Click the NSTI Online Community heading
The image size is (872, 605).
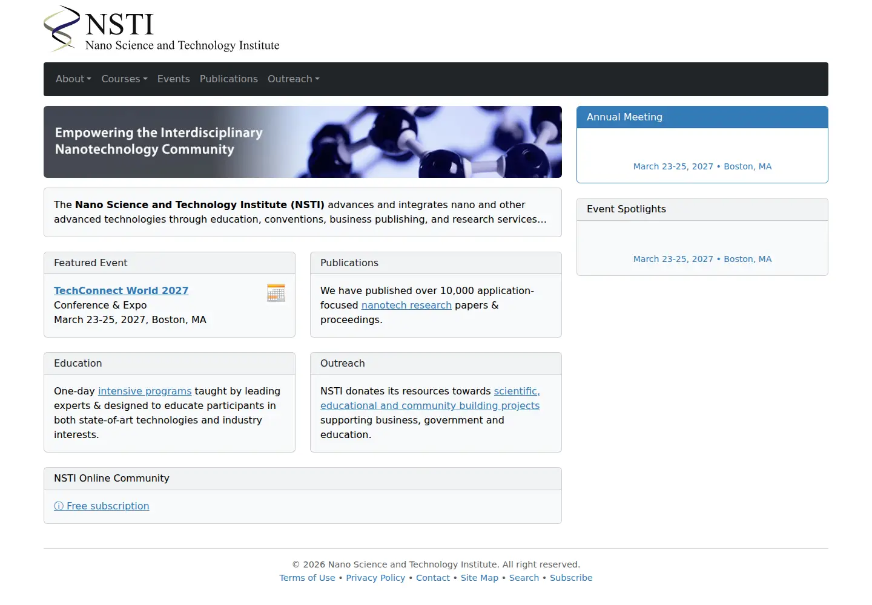pos(303,479)
